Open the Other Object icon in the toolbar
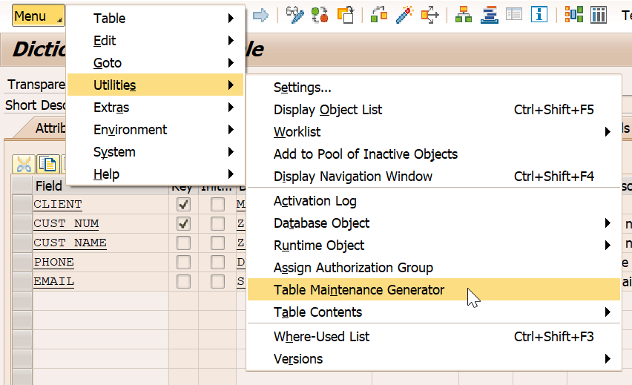The image size is (632, 385). [346, 16]
